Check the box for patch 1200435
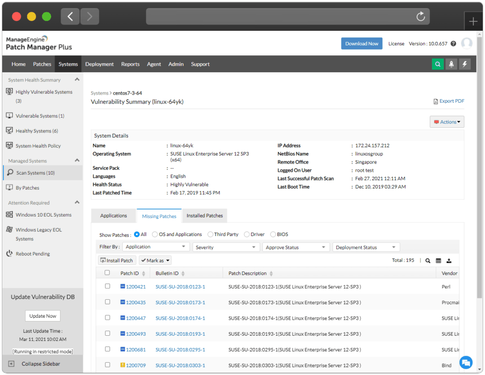The height and width of the screenshot is (375, 485). coord(108,302)
